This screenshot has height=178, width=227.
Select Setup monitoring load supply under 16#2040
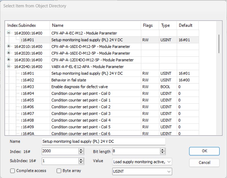[x=102, y=73]
